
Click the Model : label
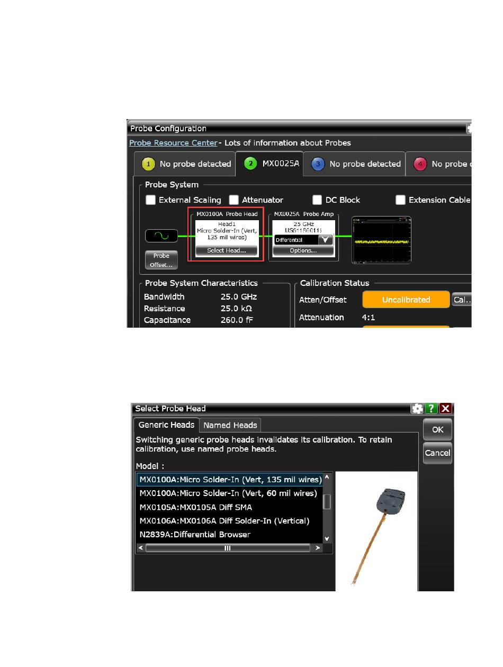pyautogui.click(x=150, y=466)
